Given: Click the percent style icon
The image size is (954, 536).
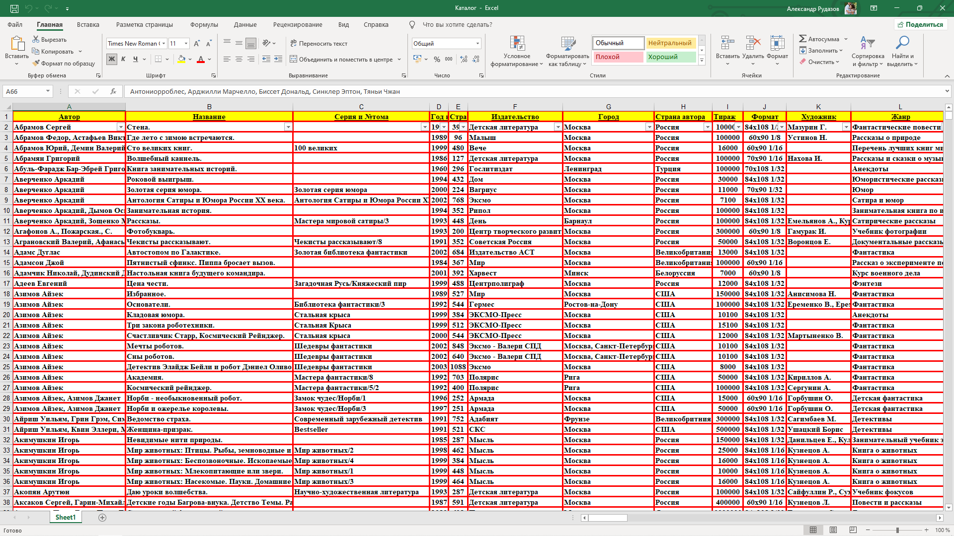Looking at the screenshot, I should 437,59.
